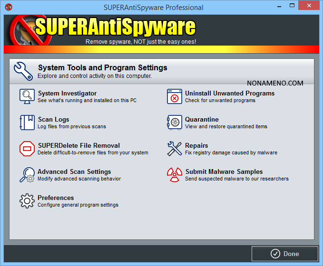Click the Preferences gear icon
Image resolution: width=323 pixels, height=266 pixels.
[27, 201]
